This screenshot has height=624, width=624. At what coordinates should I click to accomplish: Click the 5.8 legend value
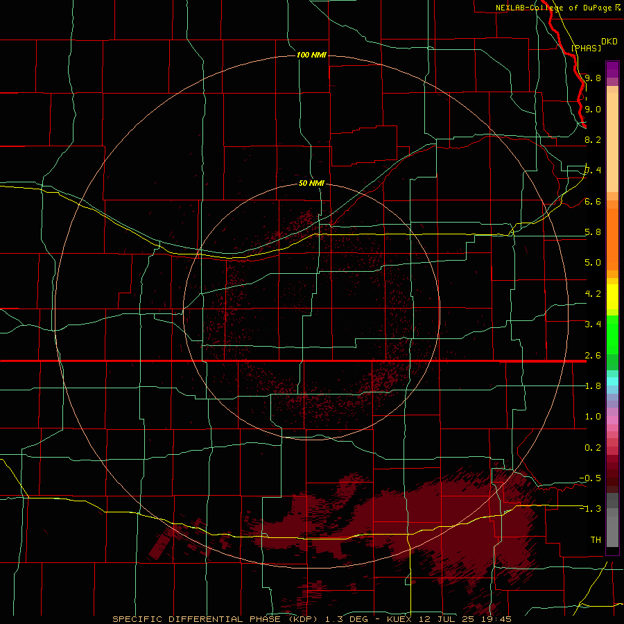593,232
